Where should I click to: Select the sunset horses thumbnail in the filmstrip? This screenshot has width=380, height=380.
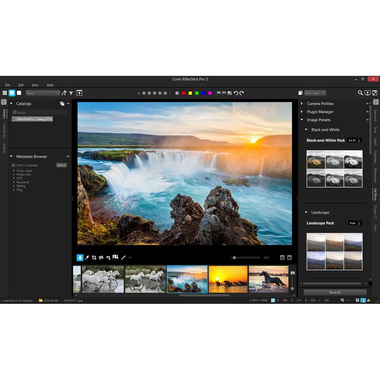pyautogui.click(x=228, y=279)
